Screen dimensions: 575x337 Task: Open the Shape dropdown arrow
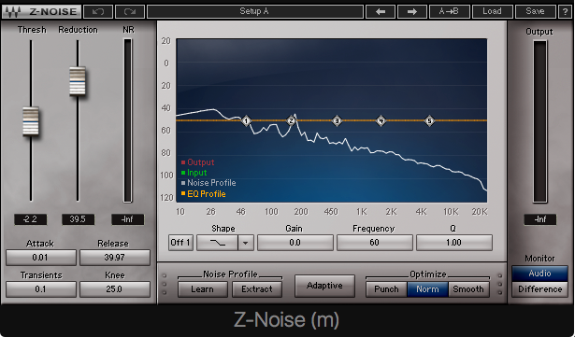[246, 243]
